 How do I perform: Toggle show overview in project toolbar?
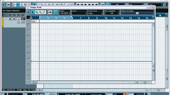pyautogui.click(x=22, y=5)
